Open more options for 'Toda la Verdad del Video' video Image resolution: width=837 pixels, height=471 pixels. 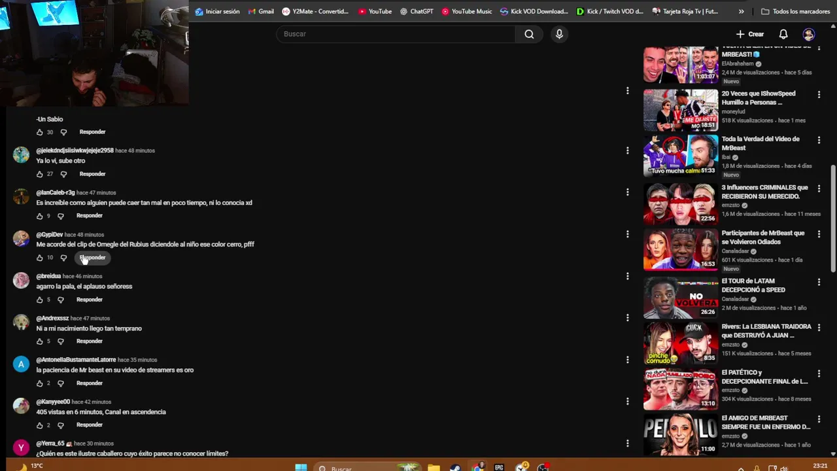[819, 140]
